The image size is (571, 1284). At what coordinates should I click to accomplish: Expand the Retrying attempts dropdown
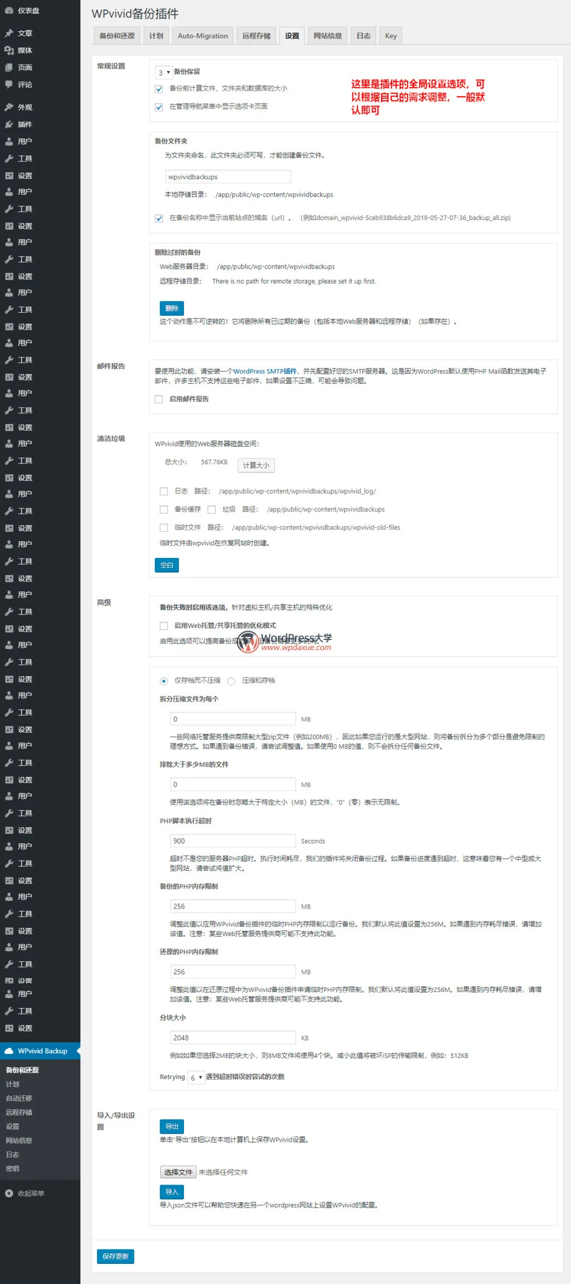click(x=196, y=1077)
